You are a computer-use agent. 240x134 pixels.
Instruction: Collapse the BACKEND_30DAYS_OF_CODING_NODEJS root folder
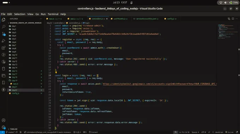(x=25, y=23)
